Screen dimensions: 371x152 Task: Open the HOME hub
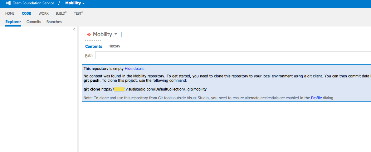click(10, 13)
